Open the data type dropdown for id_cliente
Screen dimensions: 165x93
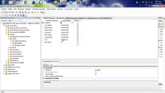tap(72, 23)
